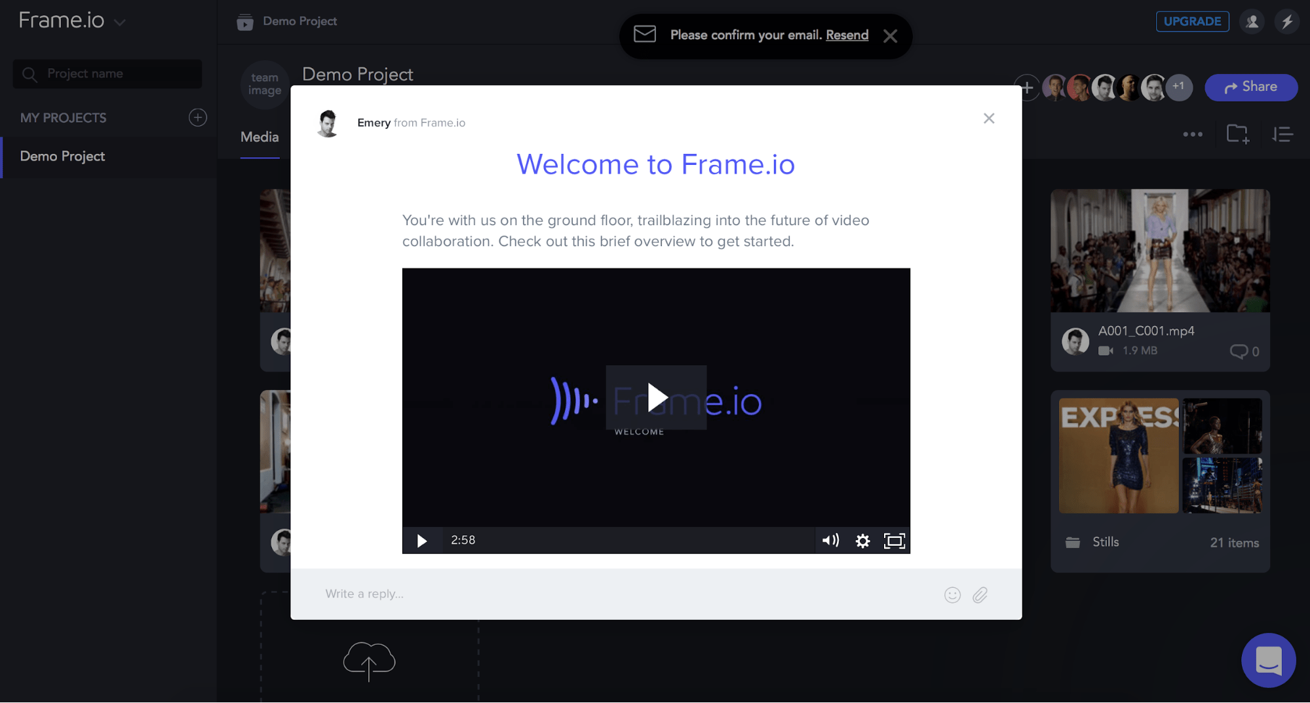Viewport: 1310px width, 703px height.
Task: Play the welcome video from the control bar
Action: tap(422, 541)
